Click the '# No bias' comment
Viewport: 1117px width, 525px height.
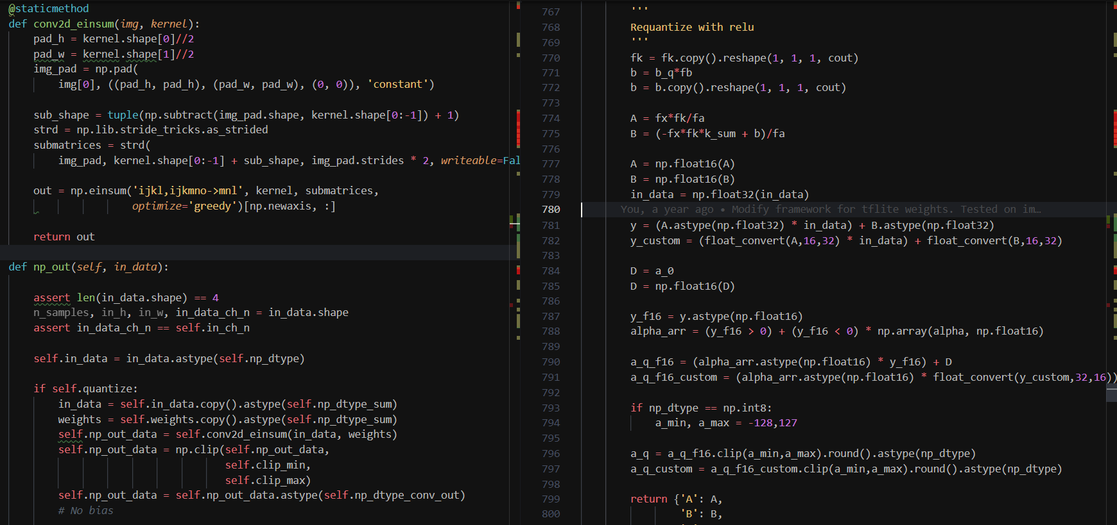(x=85, y=510)
